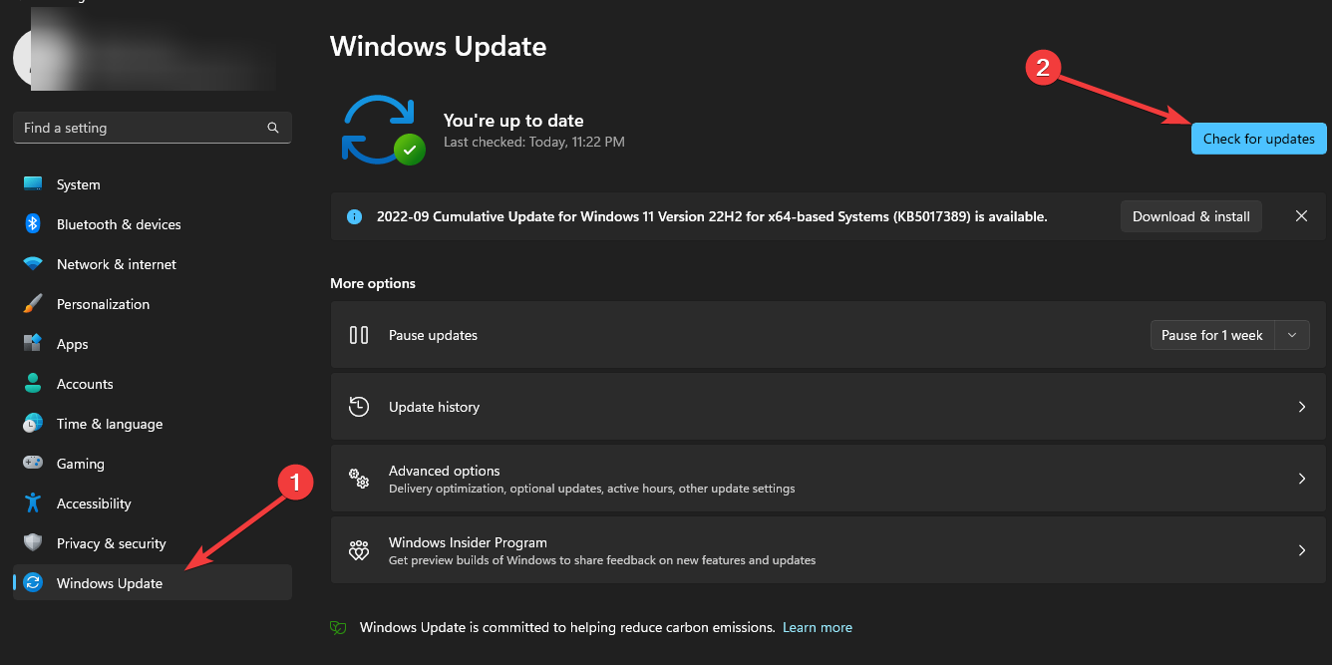
Task: Open the Pause for 1 week dropdown arrow
Action: click(x=1292, y=335)
